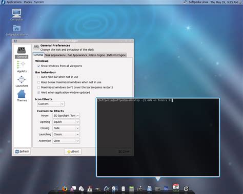Click the Refresh button
This screenshot has width=243, height=194.
pos(22,152)
